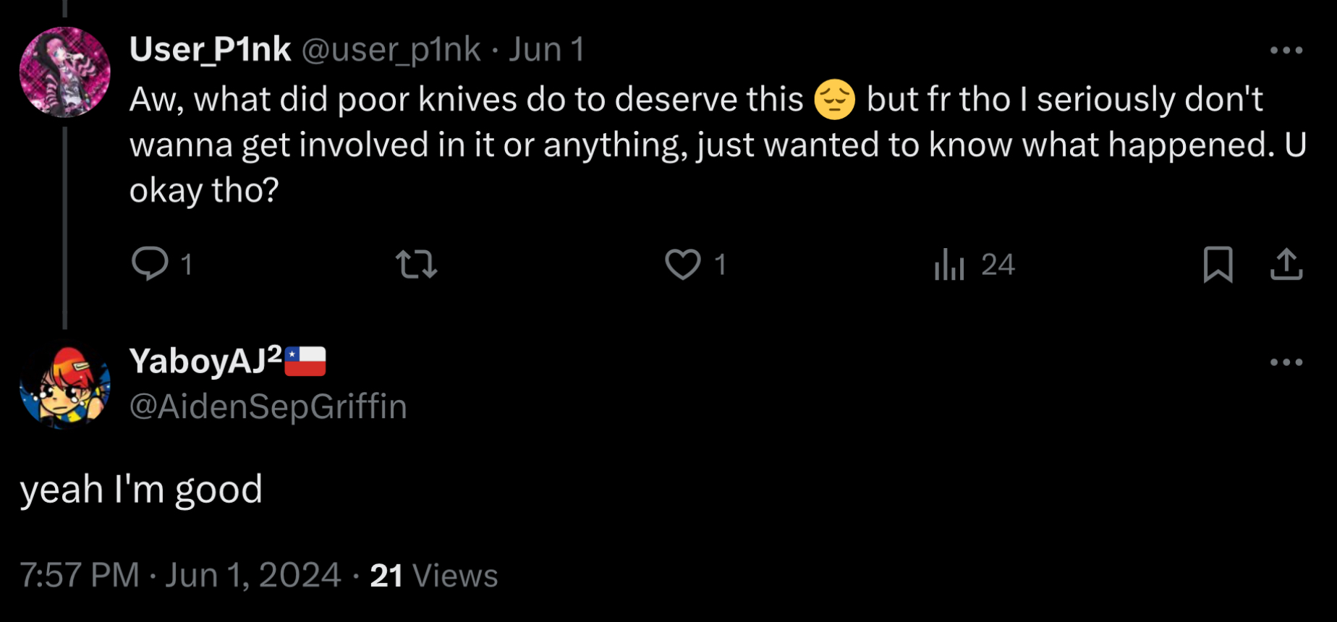Screen dimensions: 1337x622
Task: Select the "yeah I'm good" reply text
Action: [x=141, y=490]
